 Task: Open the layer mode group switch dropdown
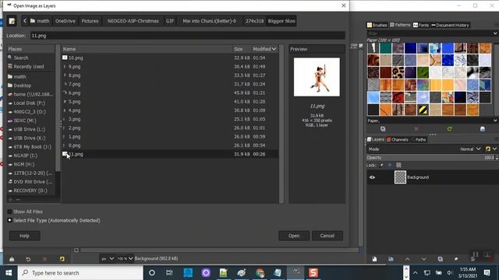(x=490, y=149)
